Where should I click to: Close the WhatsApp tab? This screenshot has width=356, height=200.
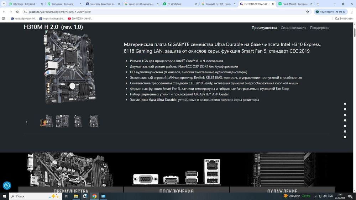coord(196,4)
